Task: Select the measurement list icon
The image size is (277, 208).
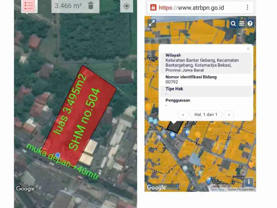Action: (29, 6)
